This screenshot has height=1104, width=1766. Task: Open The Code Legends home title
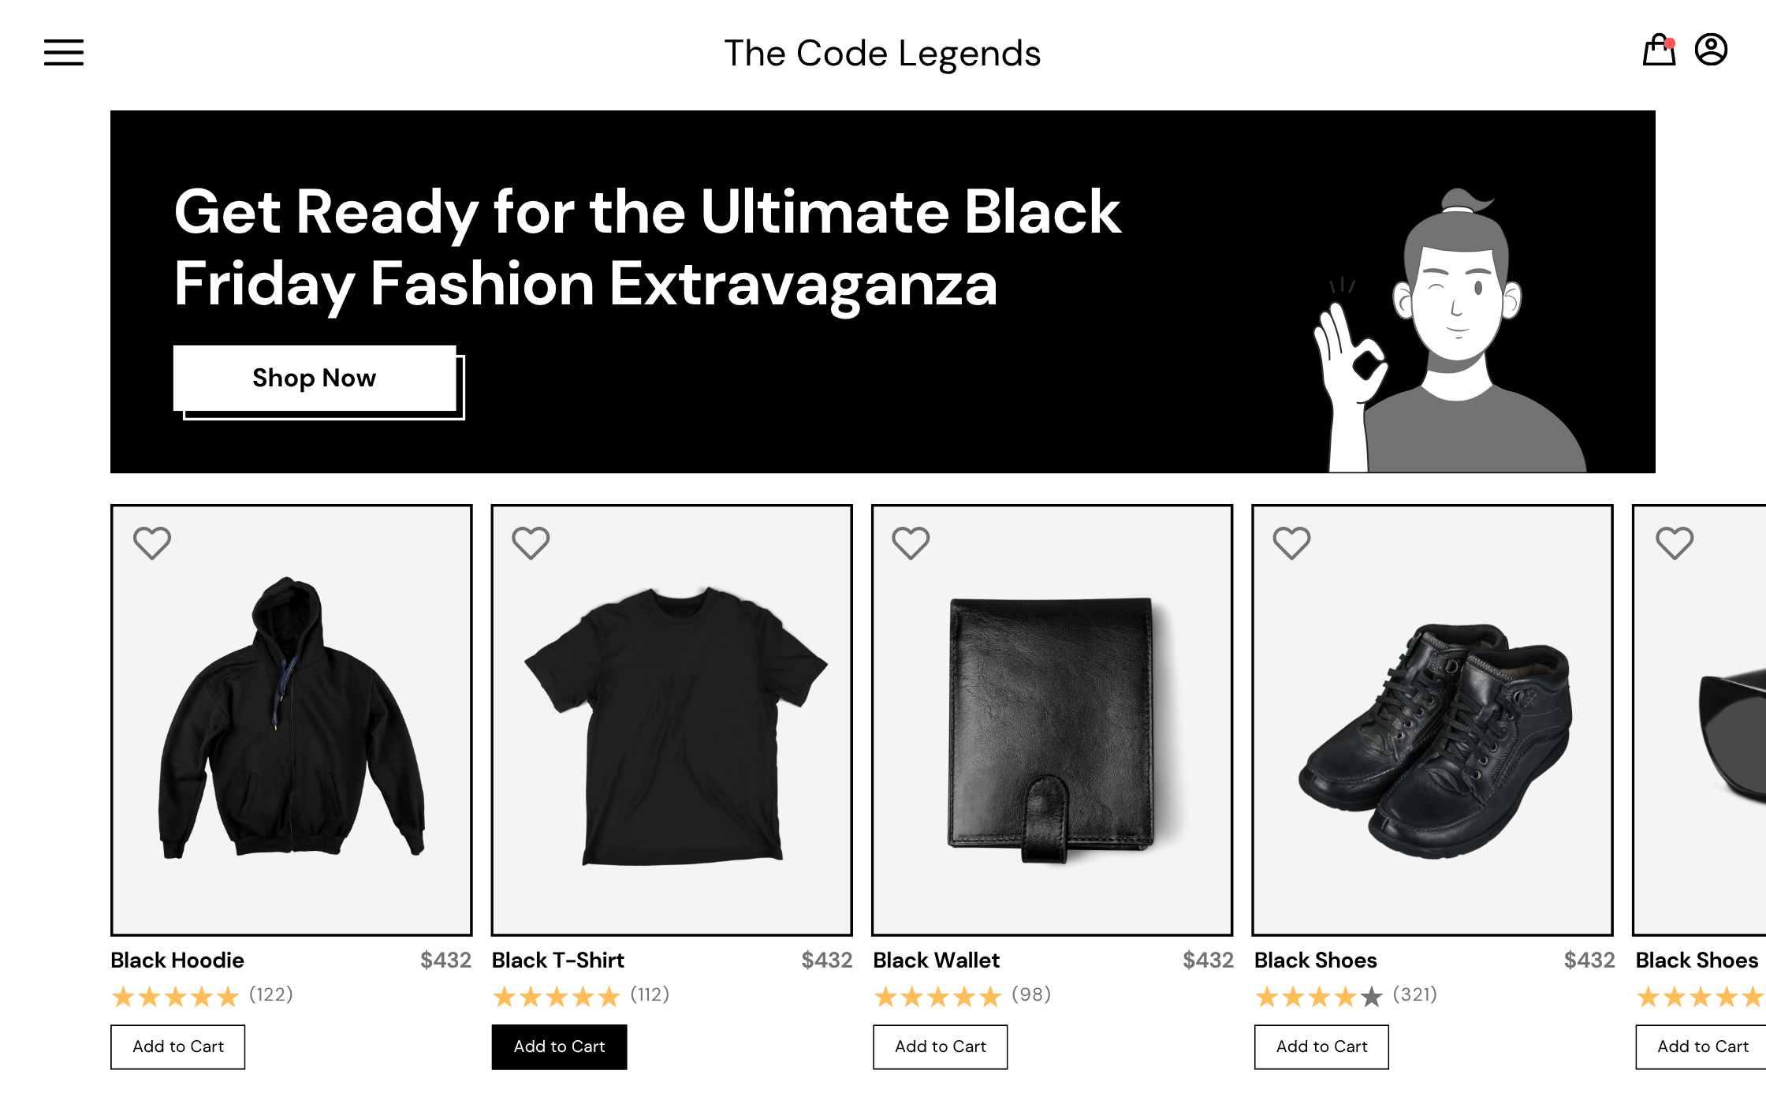[x=882, y=54]
